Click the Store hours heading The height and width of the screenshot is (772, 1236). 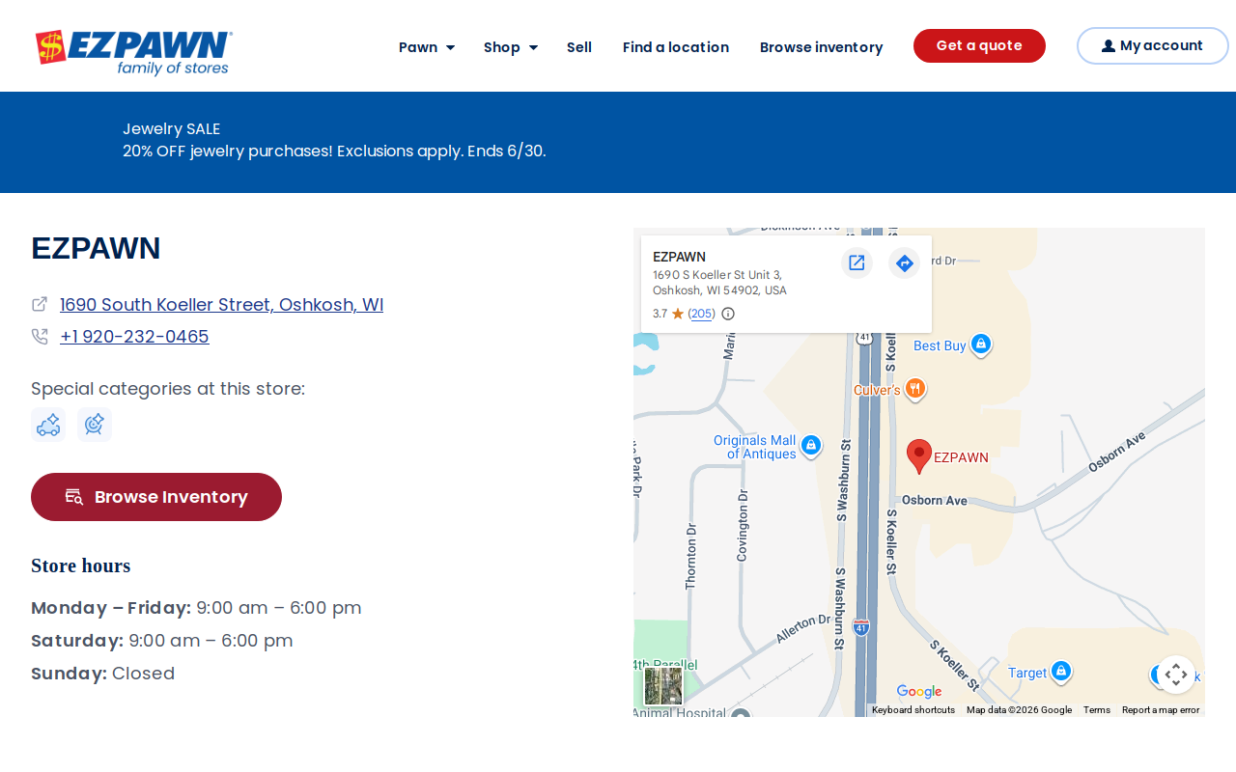[x=81, y=565]
